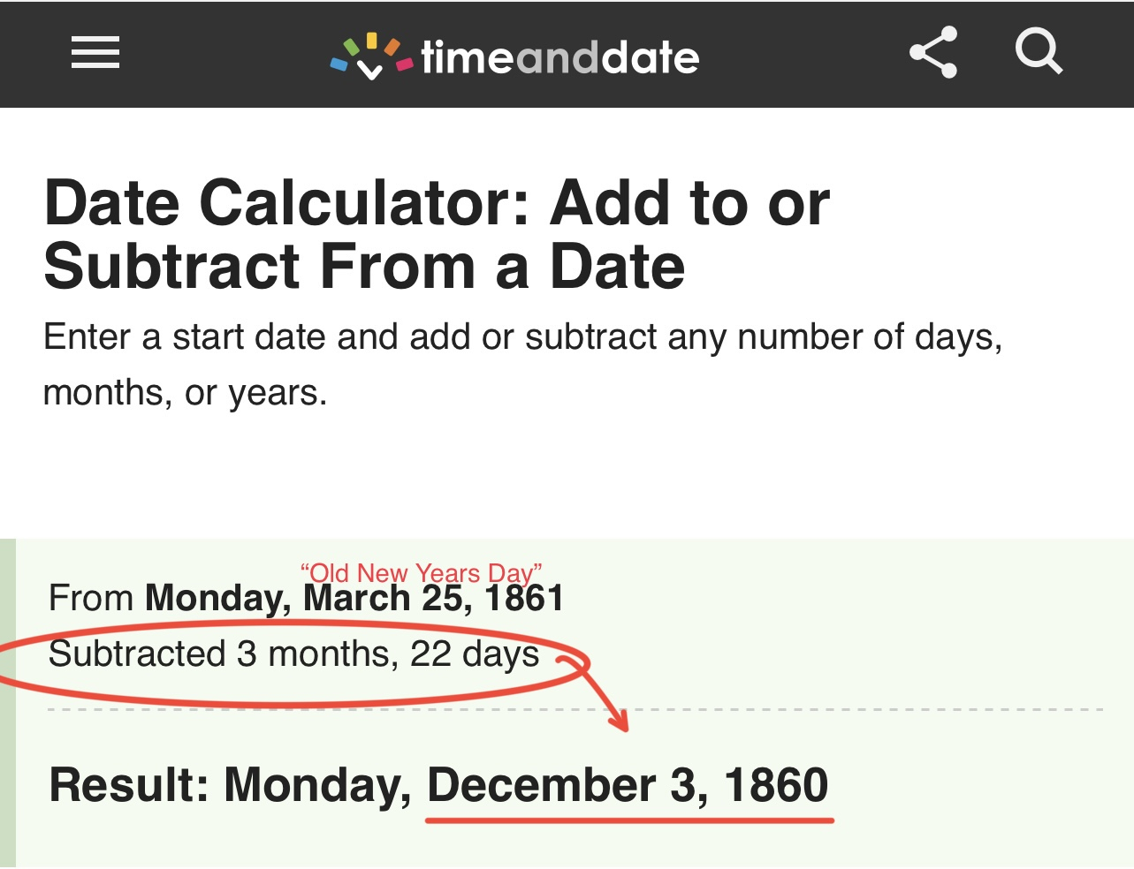The height and width of the screenshot is (869, 1134).
Task: Click the colorful timeanddate logo mark
Action: pyautogui.click(x=370, y=56)
